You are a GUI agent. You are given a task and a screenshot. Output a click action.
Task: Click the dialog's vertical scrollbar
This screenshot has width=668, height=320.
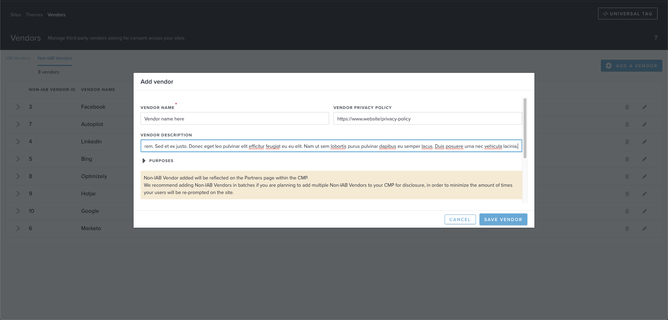525,128
